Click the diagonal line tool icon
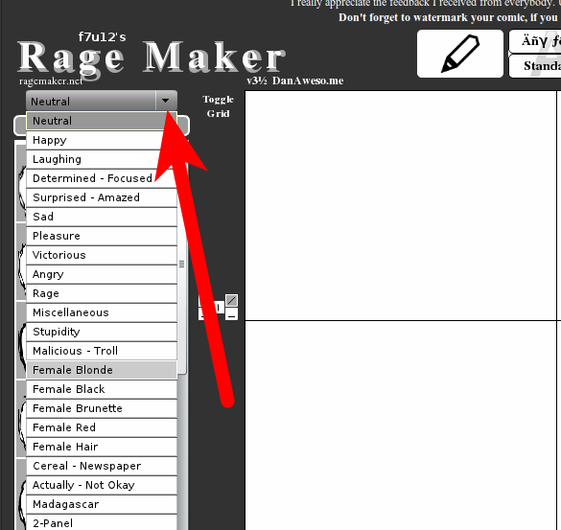561x530 pixels. tap(231, 300)
